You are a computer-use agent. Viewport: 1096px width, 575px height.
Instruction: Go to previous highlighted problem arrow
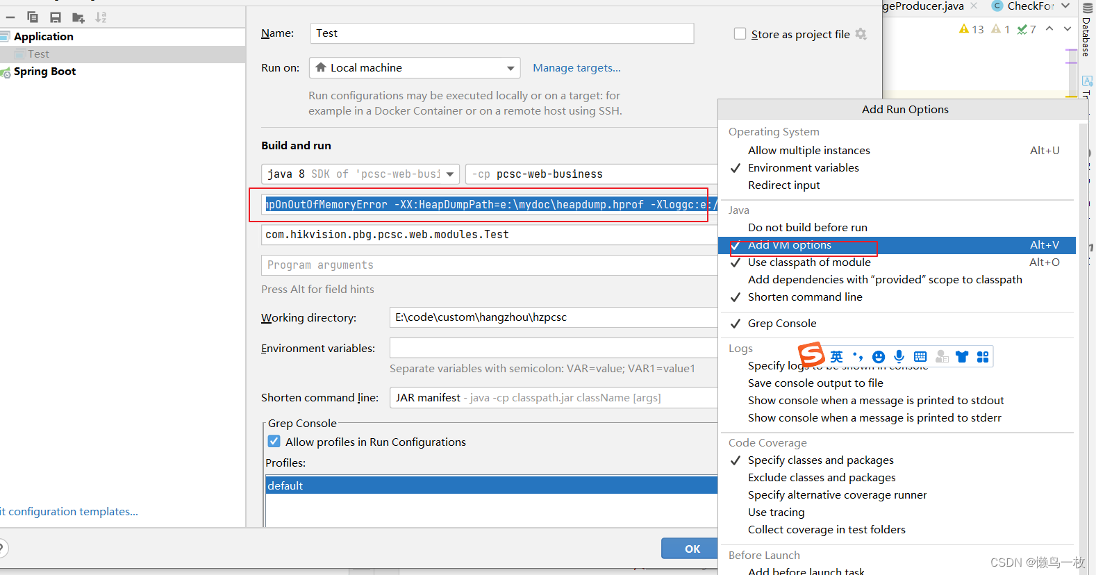click(1049, 28)
